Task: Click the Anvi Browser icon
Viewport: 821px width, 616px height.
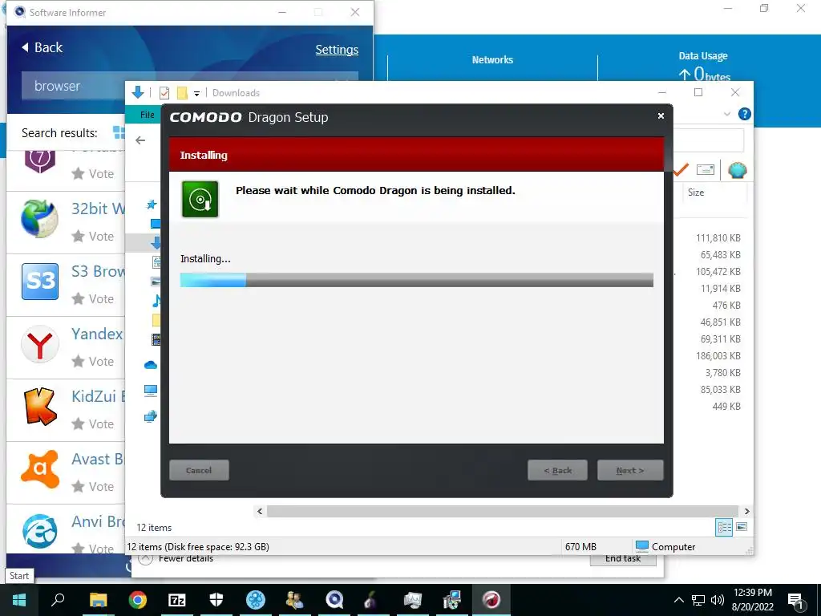Action: pos(40,531)
